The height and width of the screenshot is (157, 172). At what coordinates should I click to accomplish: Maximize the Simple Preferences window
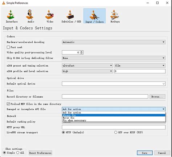tap(157, 3)
